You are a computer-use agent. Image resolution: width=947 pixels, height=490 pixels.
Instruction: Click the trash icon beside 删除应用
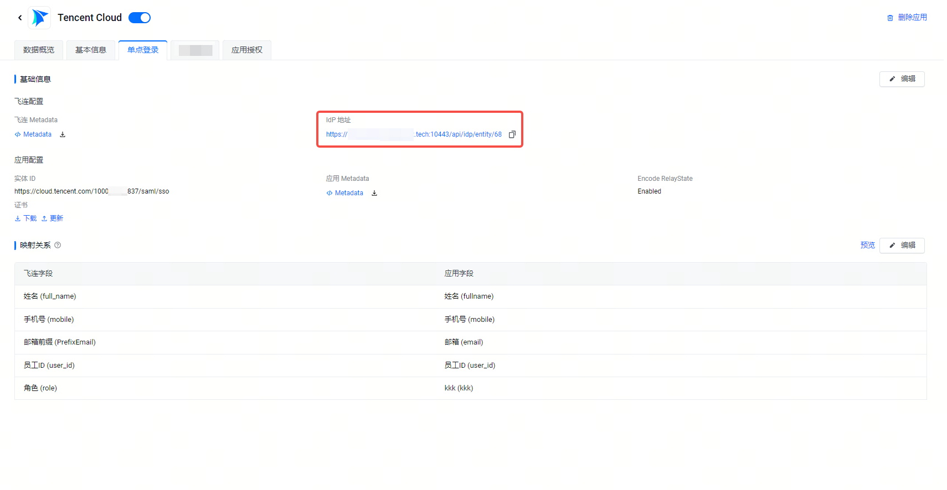pos(890,18)
